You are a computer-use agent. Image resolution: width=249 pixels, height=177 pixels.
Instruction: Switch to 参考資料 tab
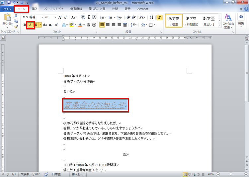[x=76, y=9]
